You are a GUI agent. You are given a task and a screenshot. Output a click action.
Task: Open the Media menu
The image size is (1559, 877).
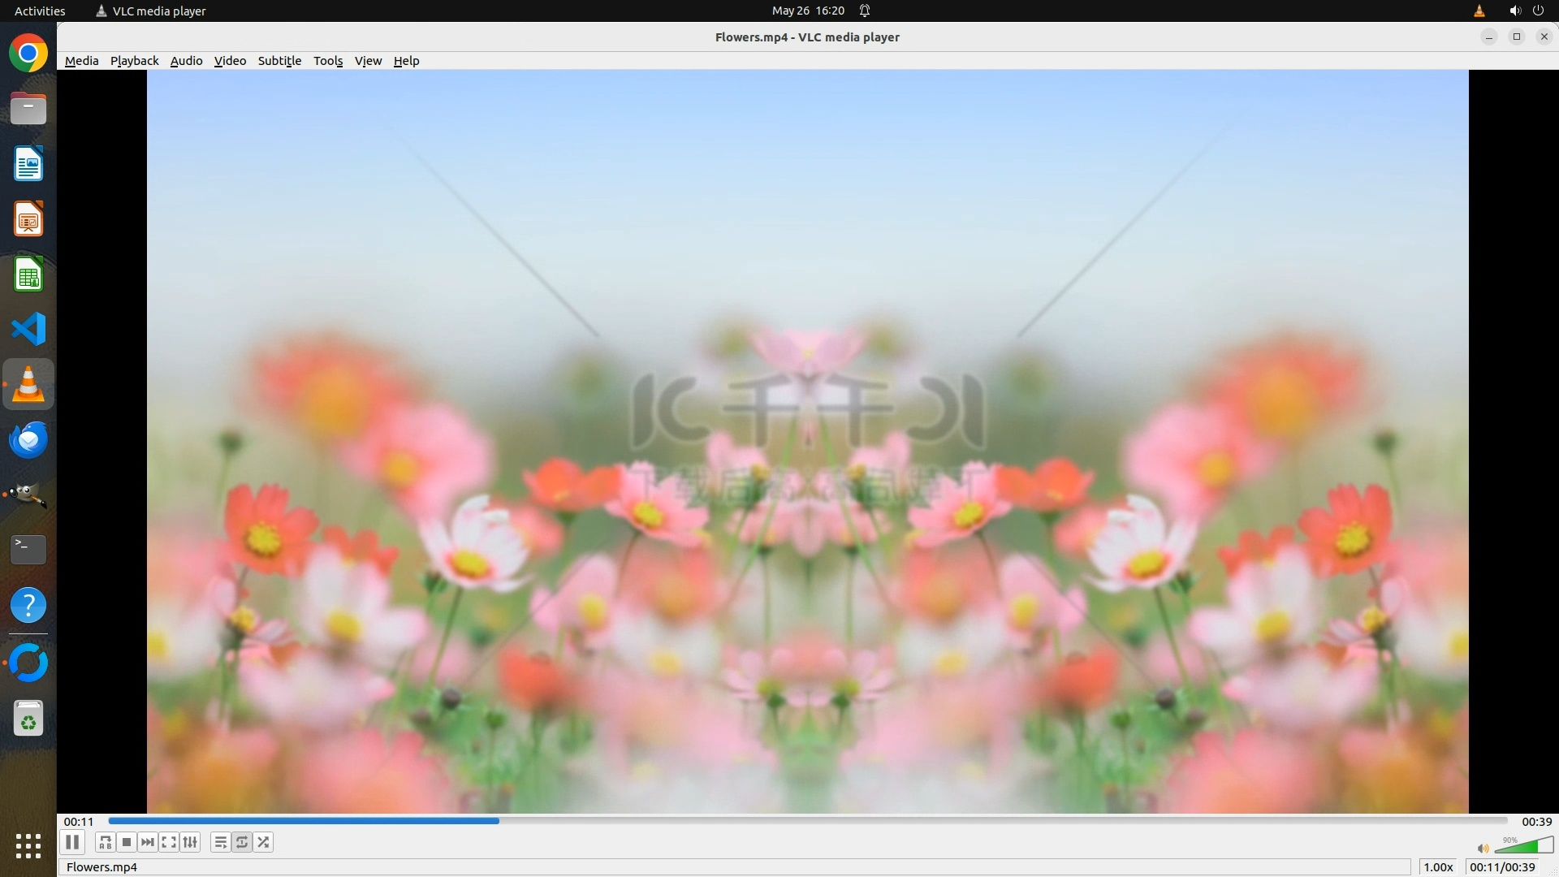click(81, 61)
